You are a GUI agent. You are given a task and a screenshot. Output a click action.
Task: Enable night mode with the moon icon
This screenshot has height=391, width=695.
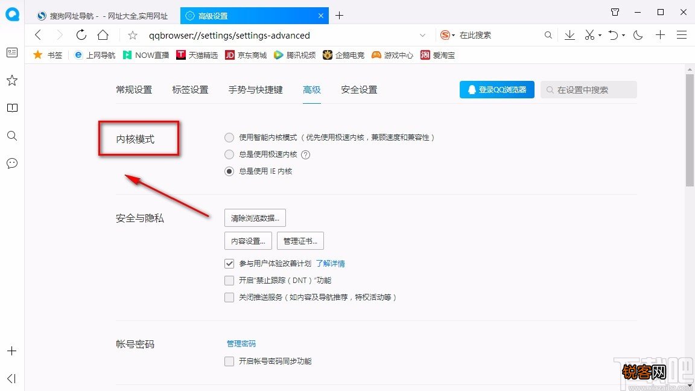[638, 35]
